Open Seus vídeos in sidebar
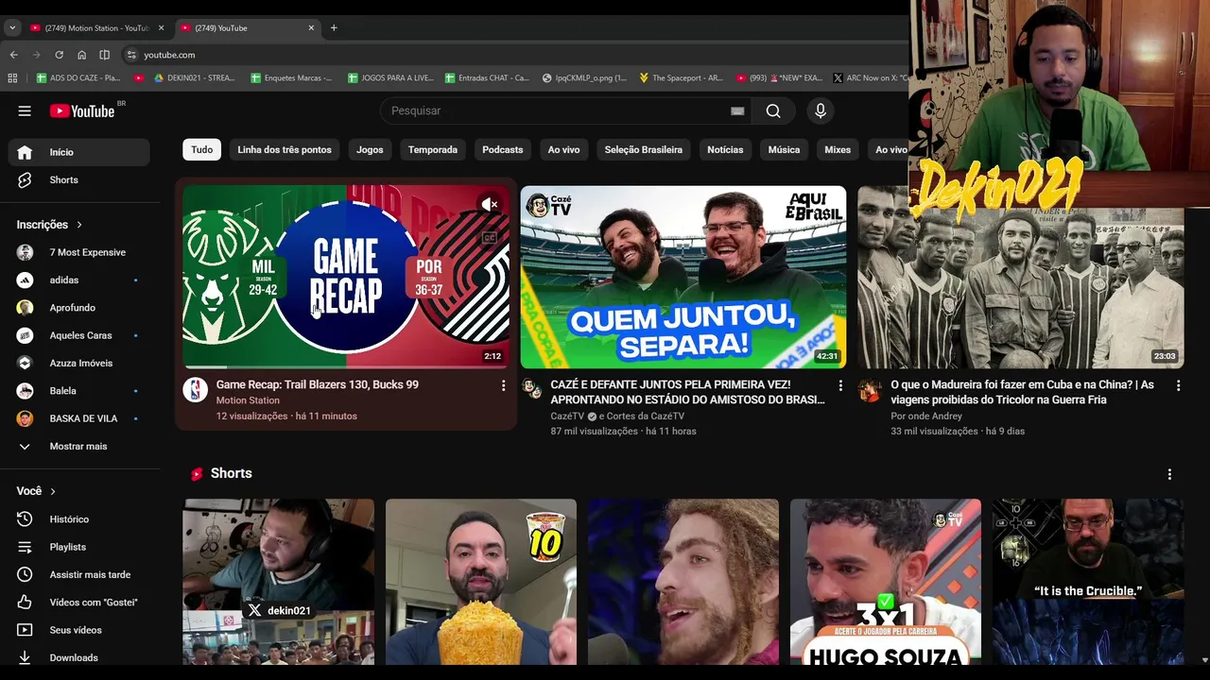This screenshot has width=1210, height=680. pyautogui.click(x=78, y=630)
